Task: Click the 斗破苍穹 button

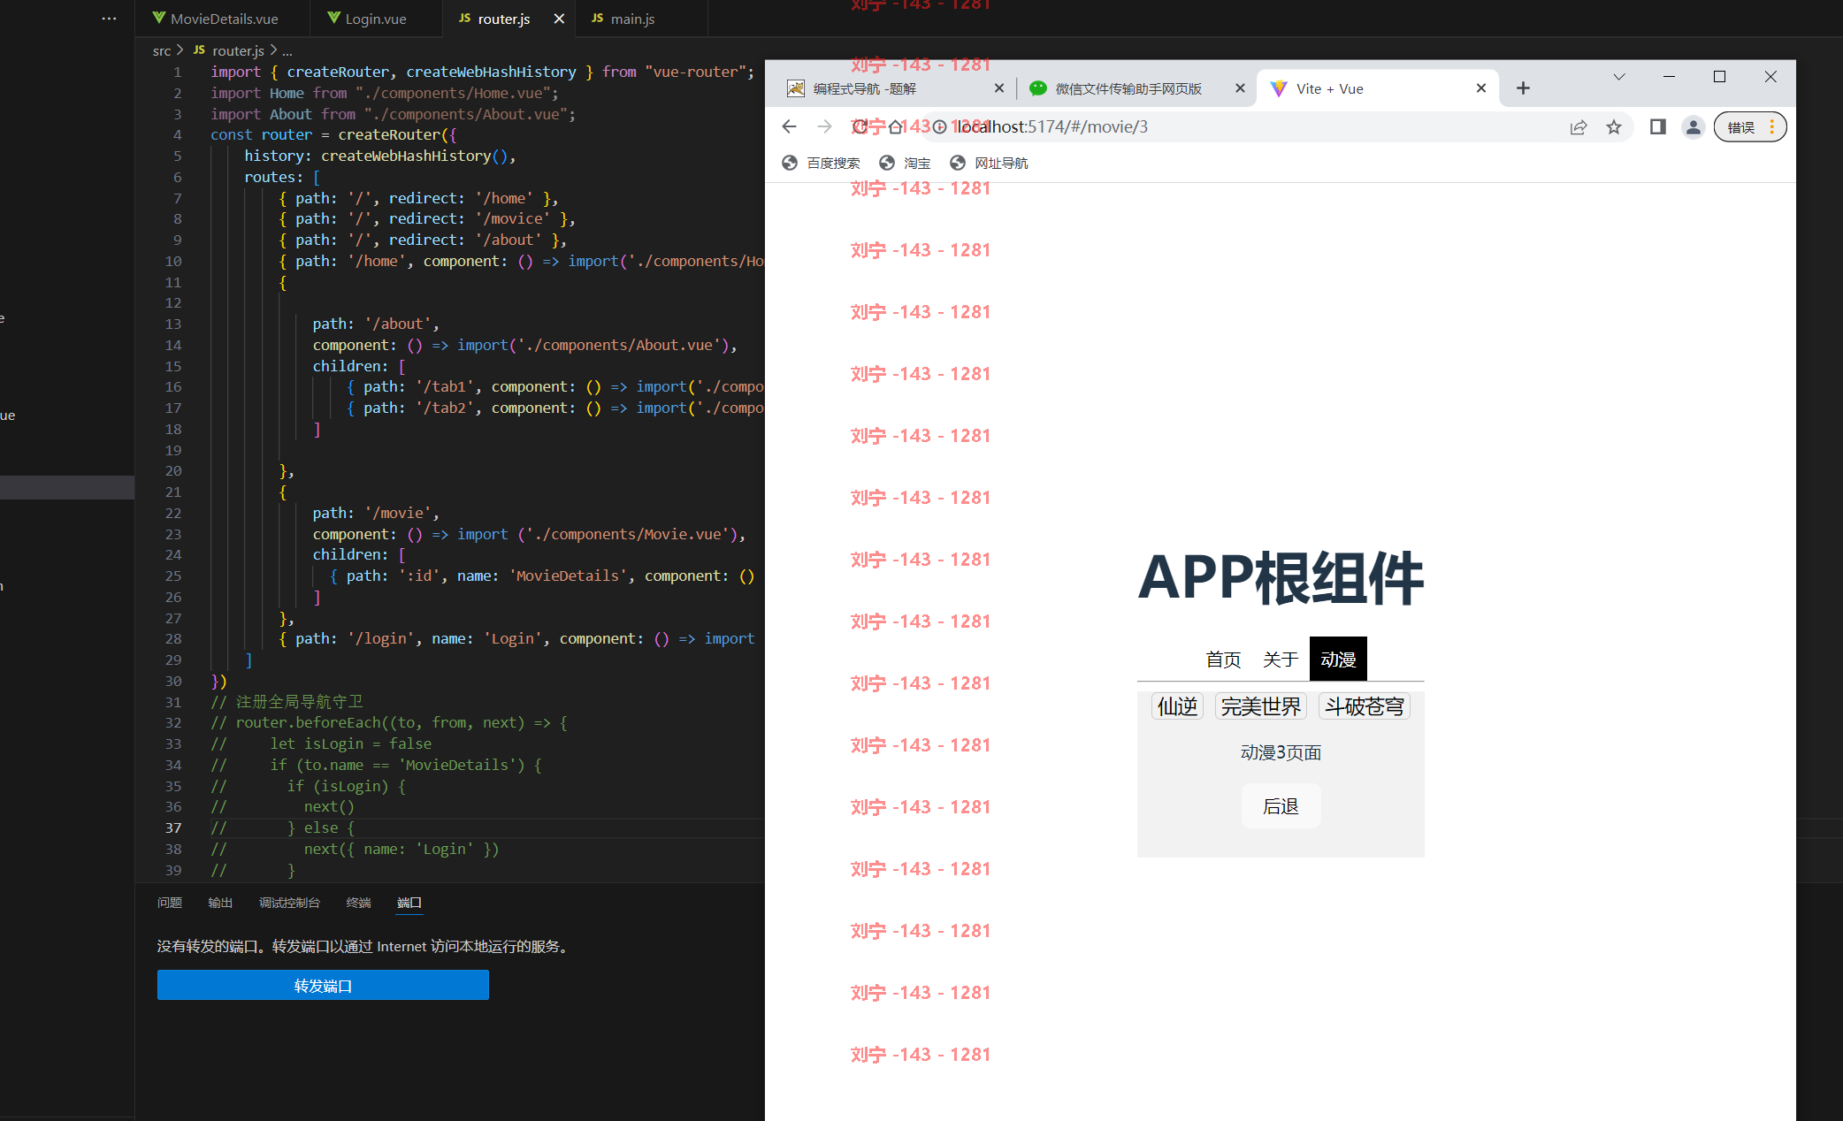Action: coord(1365,706)
